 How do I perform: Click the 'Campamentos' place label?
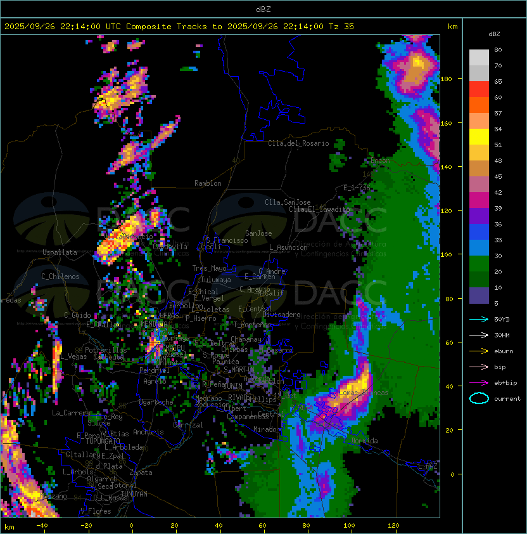point(248,417)
